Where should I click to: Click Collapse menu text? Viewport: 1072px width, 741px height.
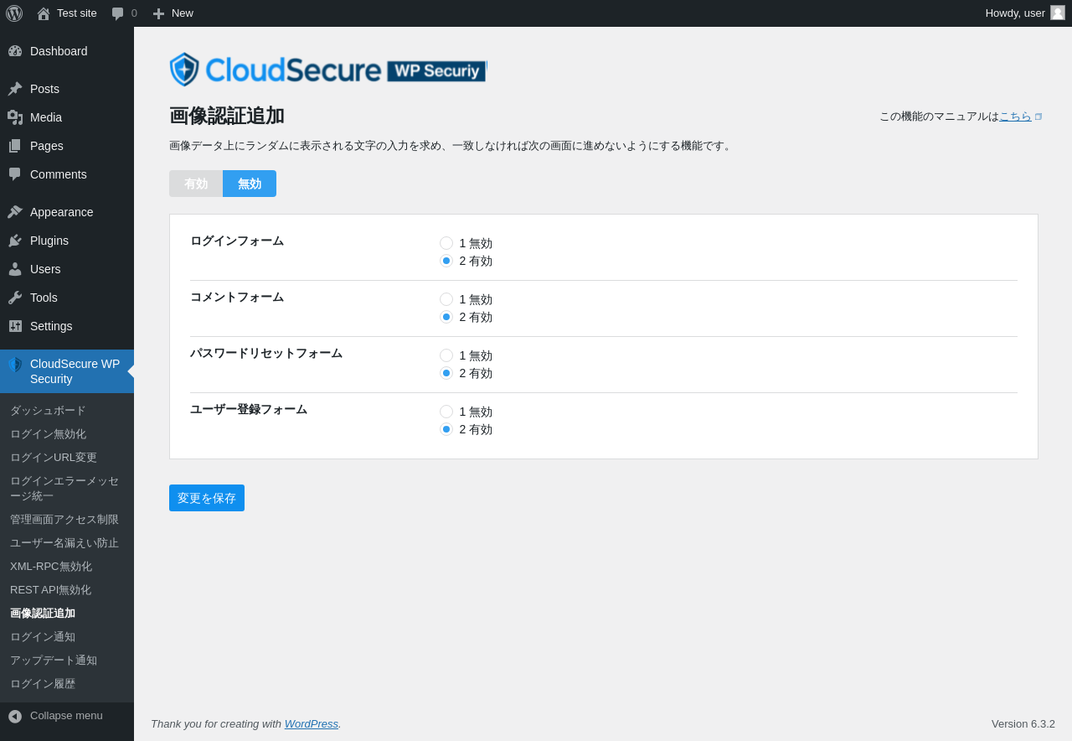point(66,716)
